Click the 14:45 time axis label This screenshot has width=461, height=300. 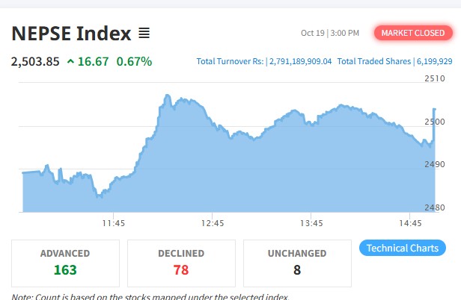(x=410, y=223)
